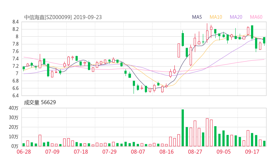Image resolution: width=270 pixels, height=160 pixels.
Task: Click the 08-27 date axis label
Action: click(x=195, y=152)
